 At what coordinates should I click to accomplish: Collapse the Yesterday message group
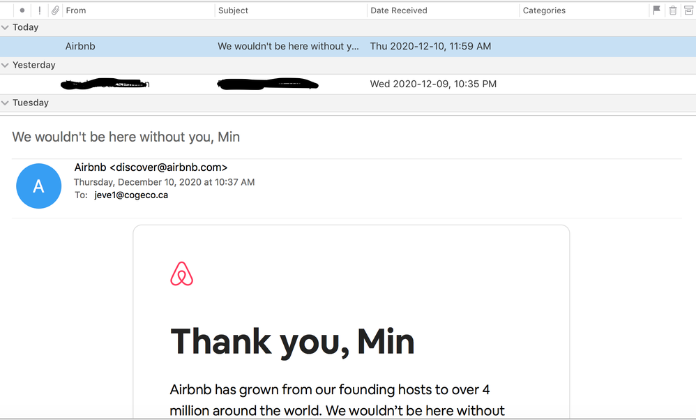(6, 65)
